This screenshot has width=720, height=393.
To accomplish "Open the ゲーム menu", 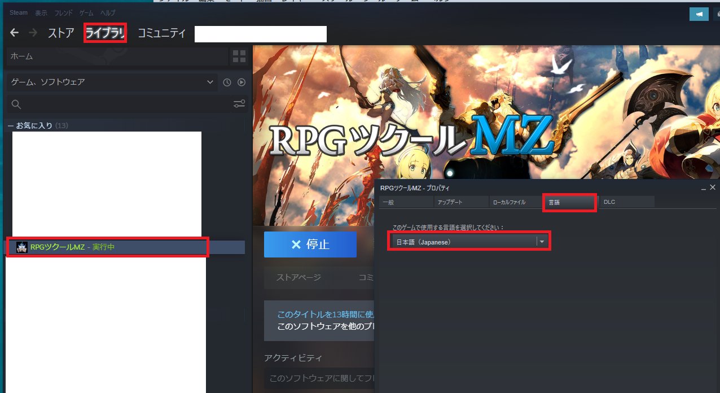I will (86, 12).
